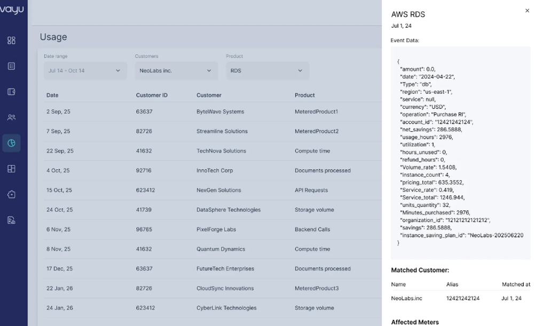Viewport: 534px width, 326px height.
Task: Open the Customers filter showing NeoLabs inc.
Action: point(176,70)
